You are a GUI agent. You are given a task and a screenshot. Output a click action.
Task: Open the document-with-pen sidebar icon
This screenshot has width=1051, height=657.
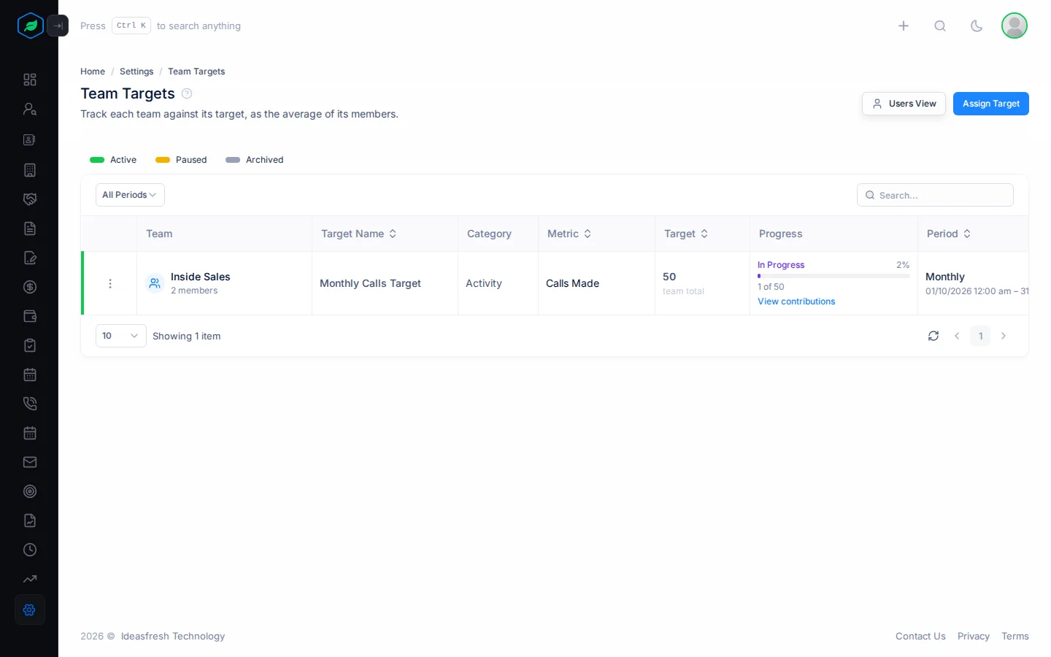coord(30,258)
